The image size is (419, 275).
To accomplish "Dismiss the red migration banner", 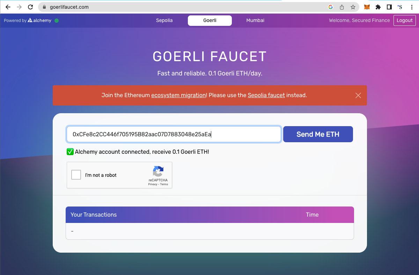I will pos(358,95).
